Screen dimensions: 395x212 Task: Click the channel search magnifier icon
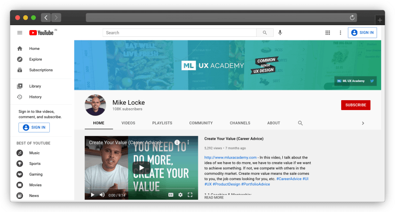click(300, 123)
